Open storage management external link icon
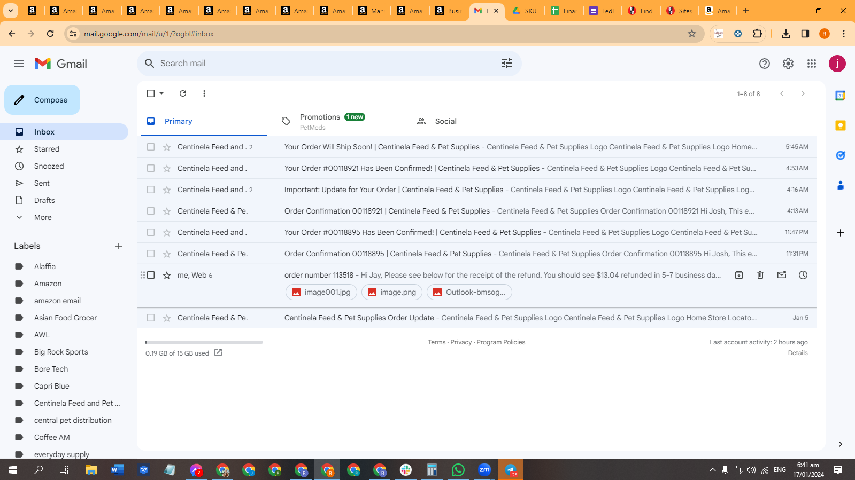This screenshot has height=480, width=855. pyautogui.click(x=218, y=353)
